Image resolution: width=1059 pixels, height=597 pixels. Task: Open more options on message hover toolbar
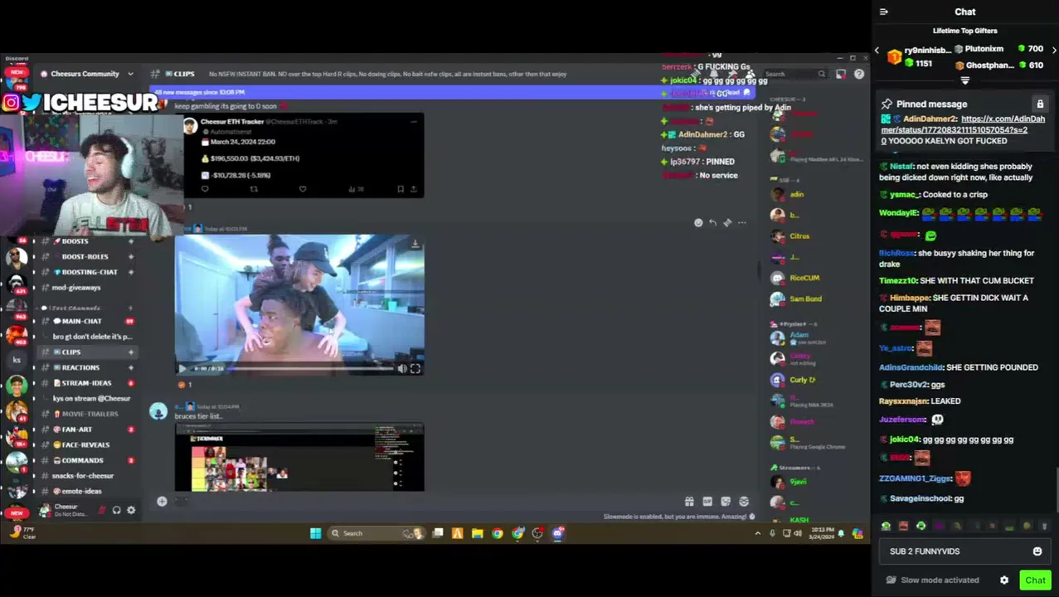[742, 222]
